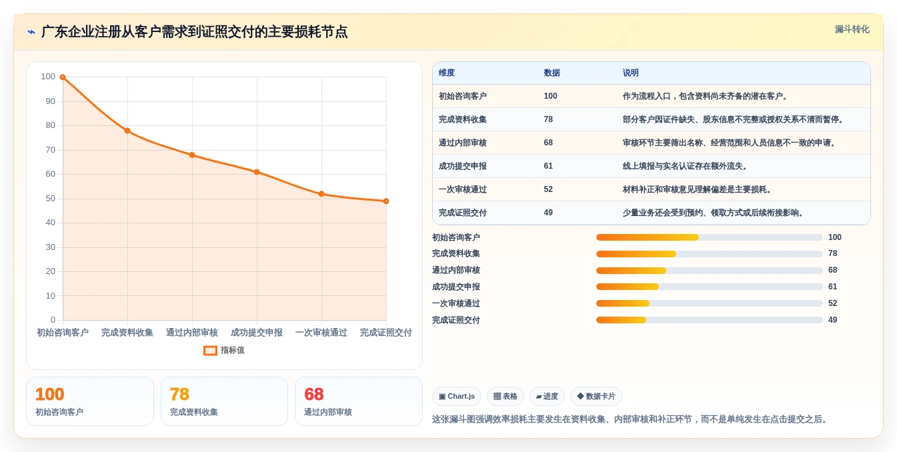The width and height of the screenshot is (897, 452).
Task: Select the 68 通过内部审核 stat card
Action: coord(359,401)
